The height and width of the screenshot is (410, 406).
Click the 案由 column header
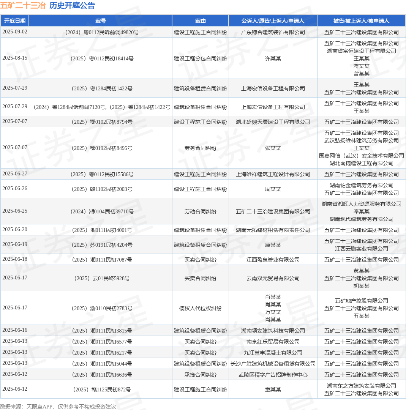point(201,20)
